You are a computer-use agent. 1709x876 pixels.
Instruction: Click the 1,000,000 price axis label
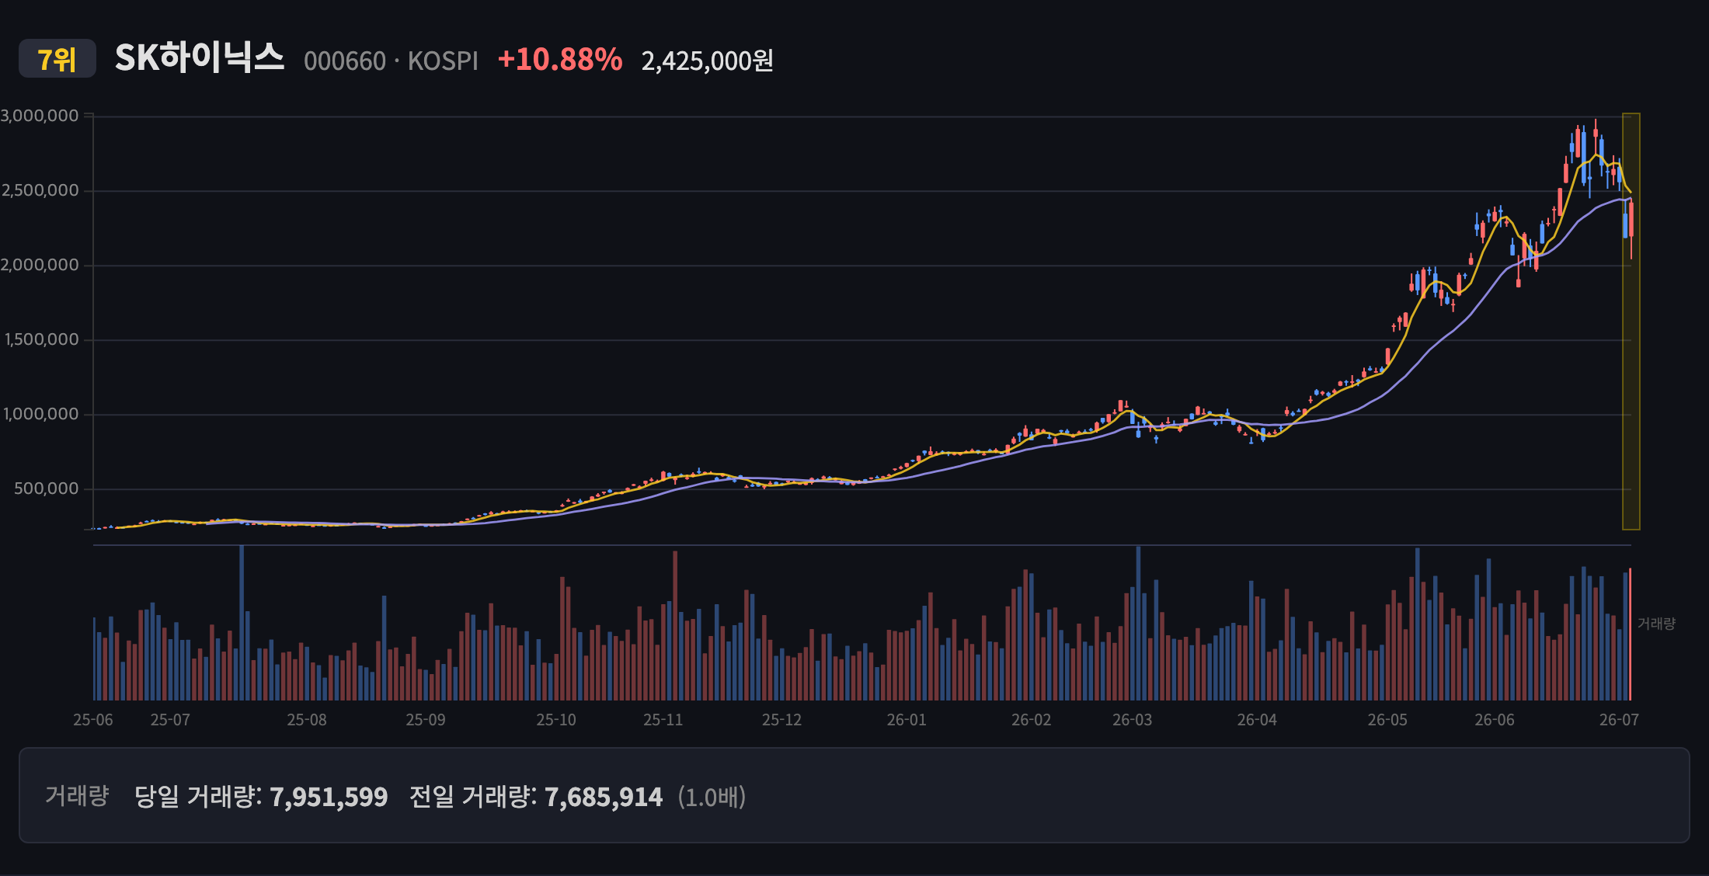41,414
